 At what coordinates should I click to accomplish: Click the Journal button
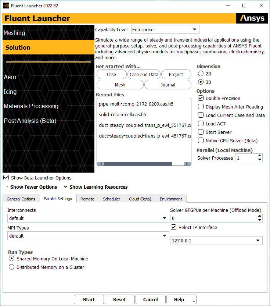(x=168, y=85)
